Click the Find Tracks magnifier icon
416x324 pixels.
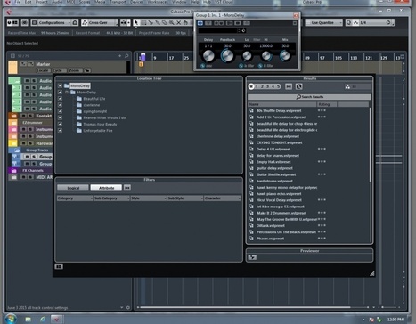pos(126,56)
